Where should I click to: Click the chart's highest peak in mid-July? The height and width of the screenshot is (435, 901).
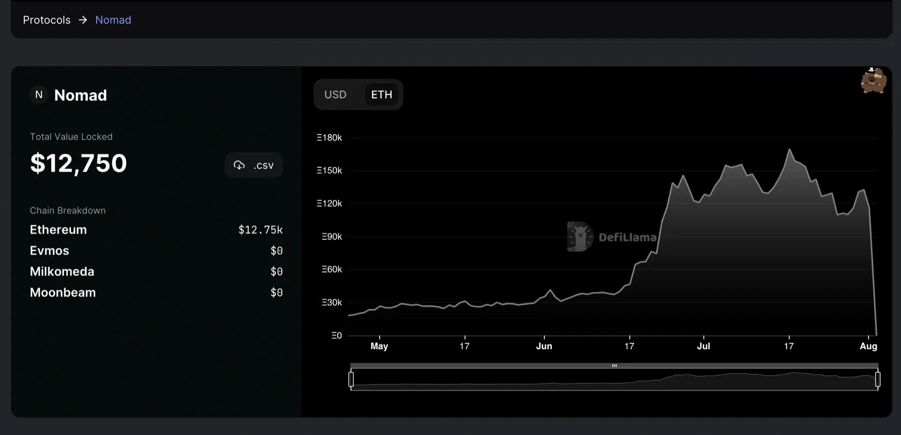click(789, 150)
